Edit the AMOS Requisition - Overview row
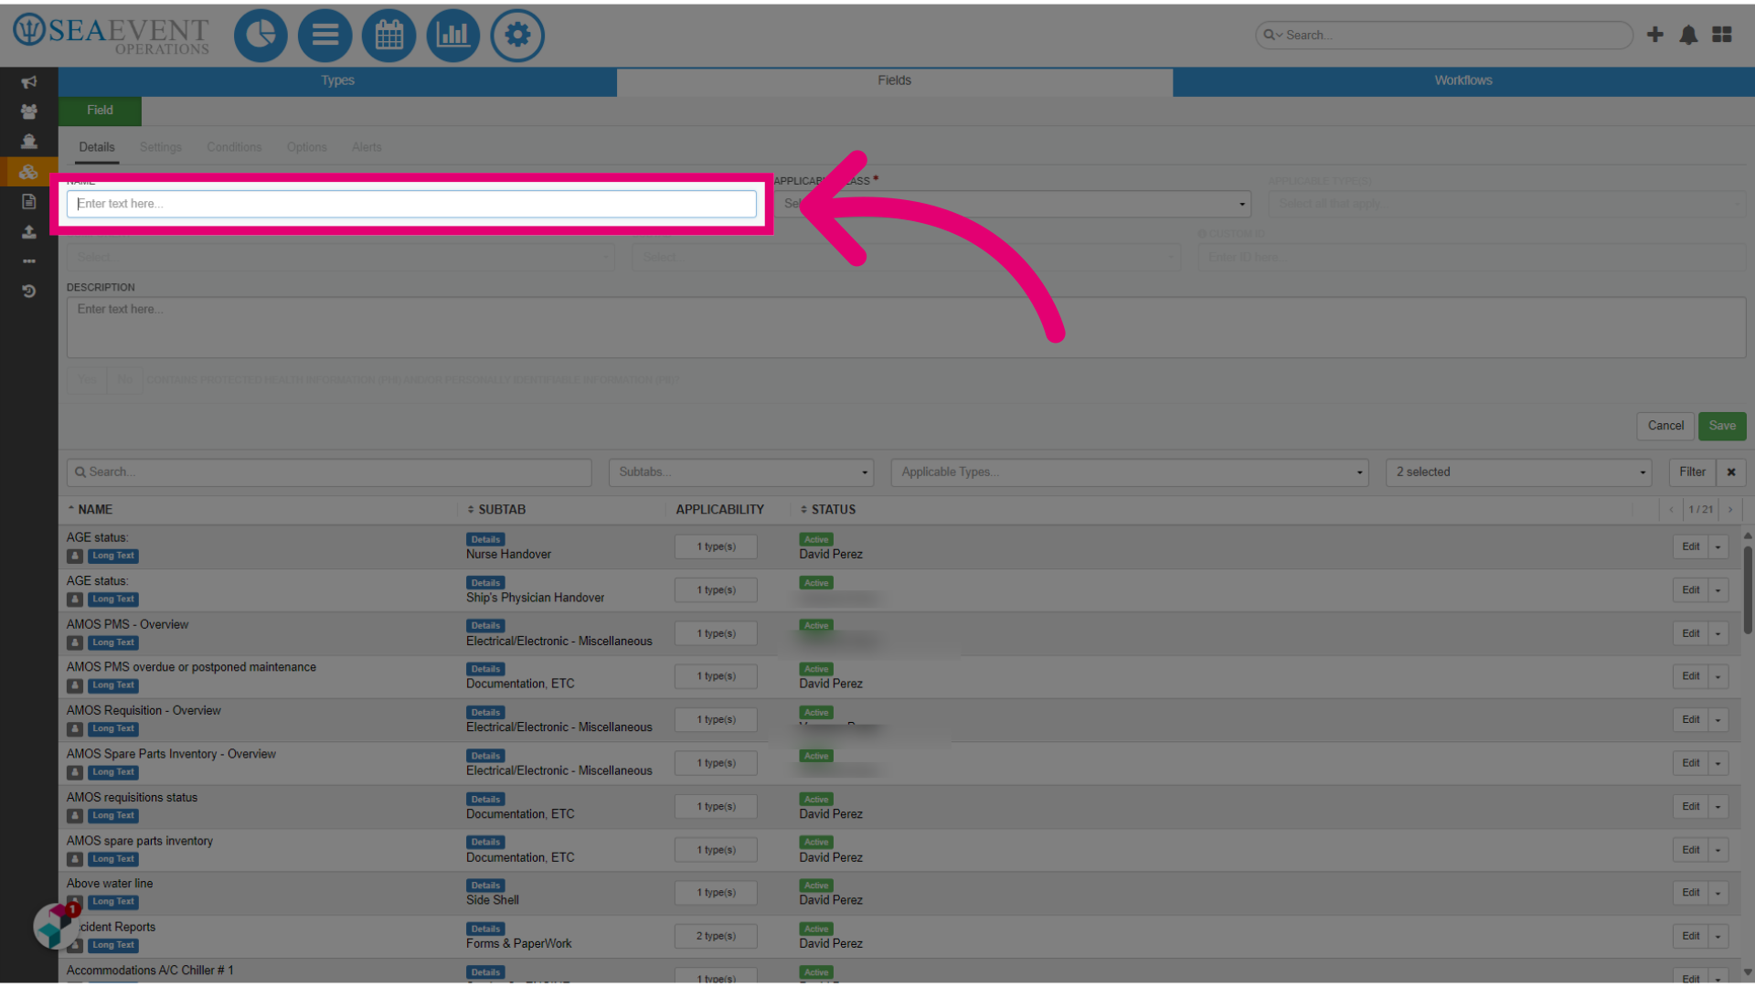Screen dimensions: 1755x987 tap(1690, 720)
